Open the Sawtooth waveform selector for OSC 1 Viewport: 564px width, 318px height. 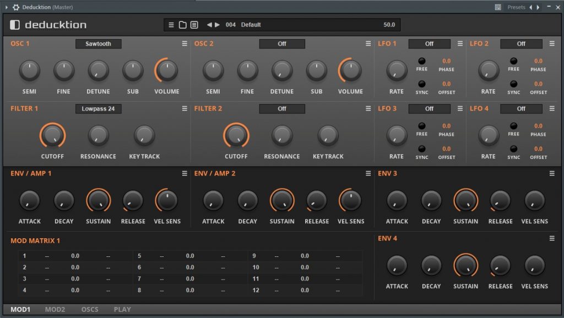pyautogui.click(x=98, y=43)
